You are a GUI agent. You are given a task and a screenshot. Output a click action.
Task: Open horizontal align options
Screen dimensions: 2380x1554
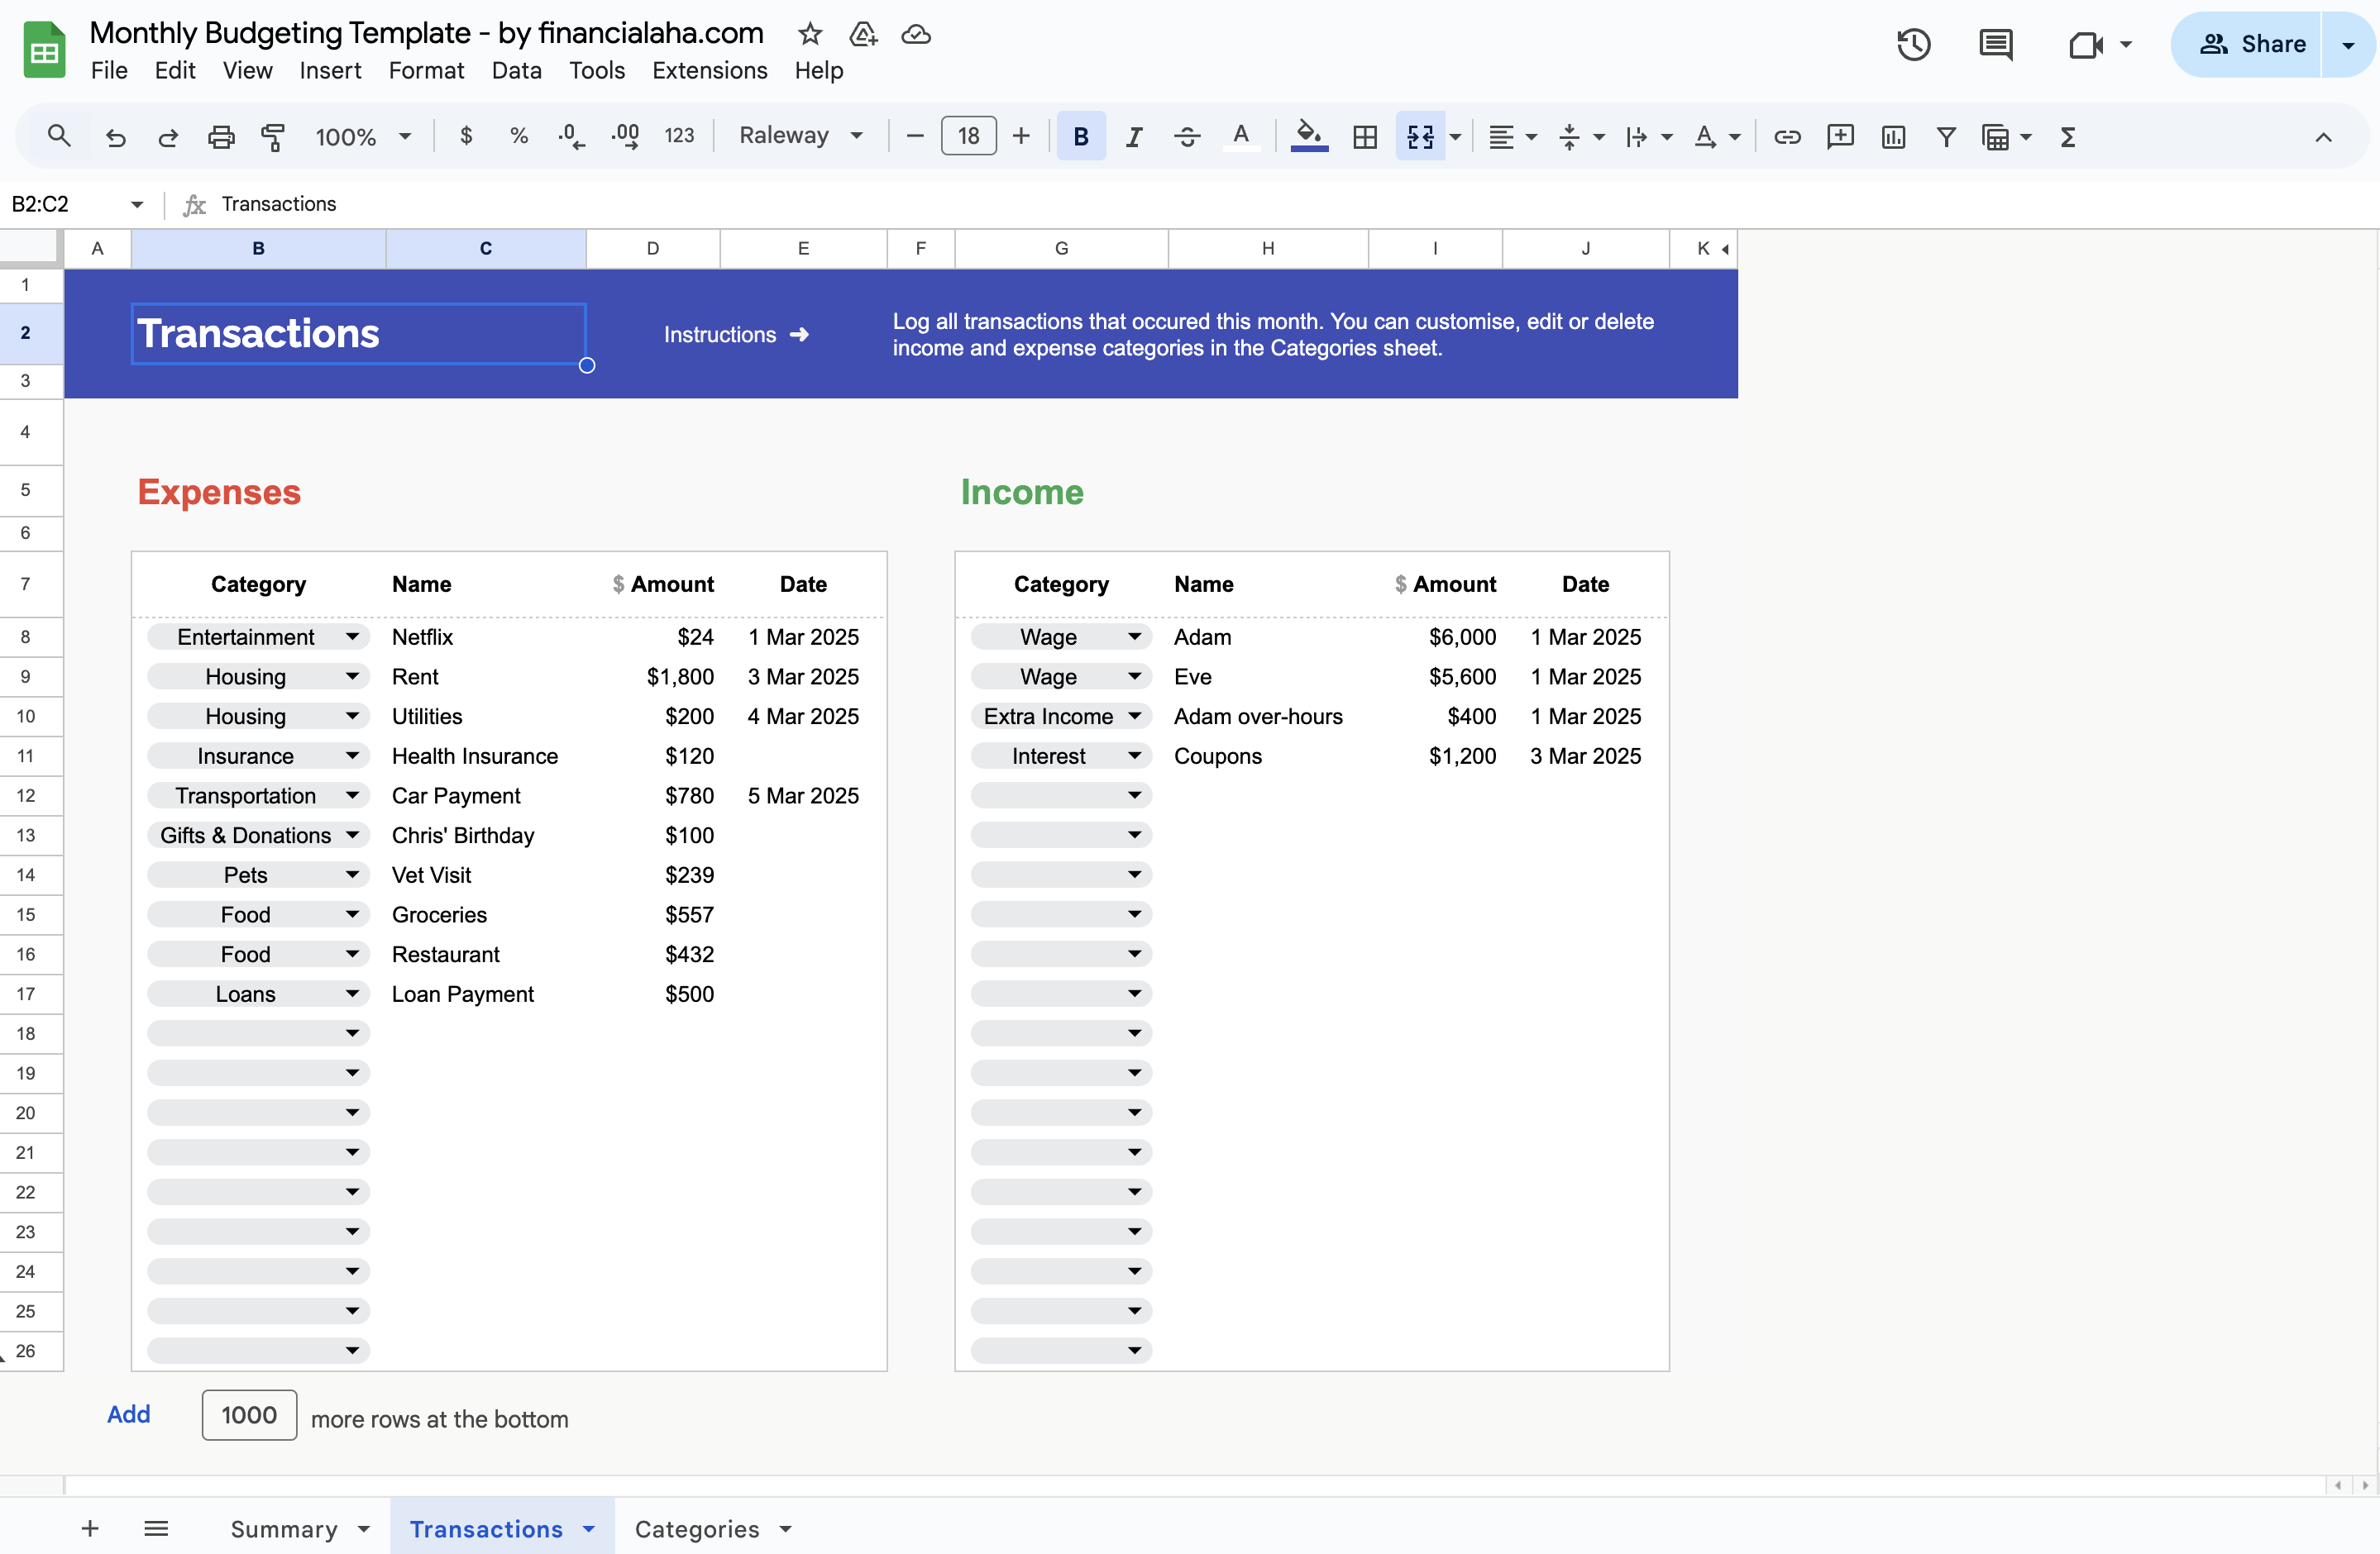pyautogui.click(x=1512, y=136)
